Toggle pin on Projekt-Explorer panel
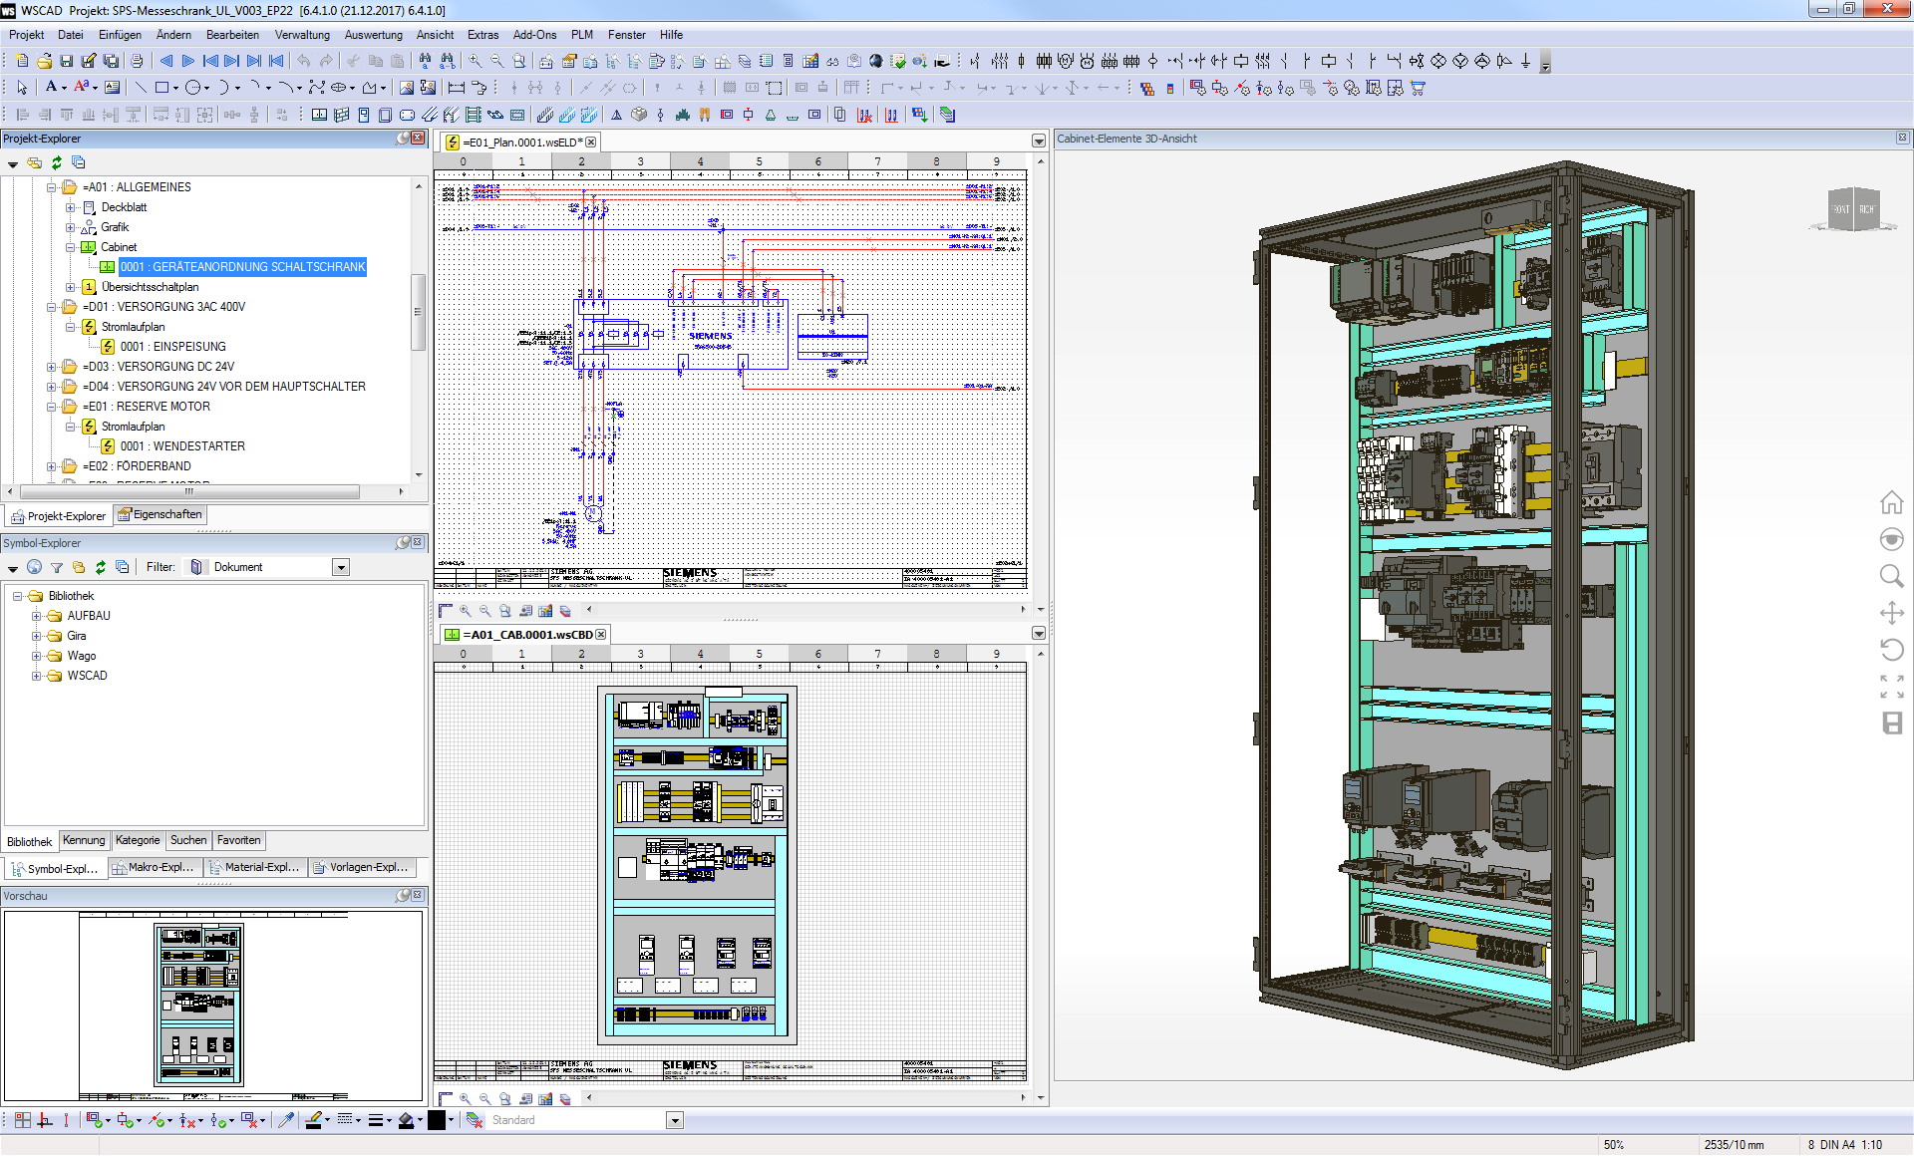Viewport: 1914px width, 1156px height. [403, 139]
